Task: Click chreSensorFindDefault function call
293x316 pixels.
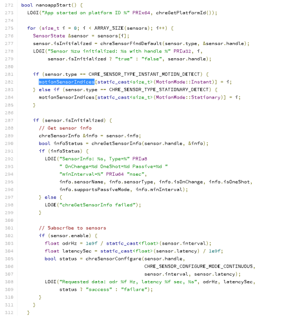Action: click(x=131, y=43)
